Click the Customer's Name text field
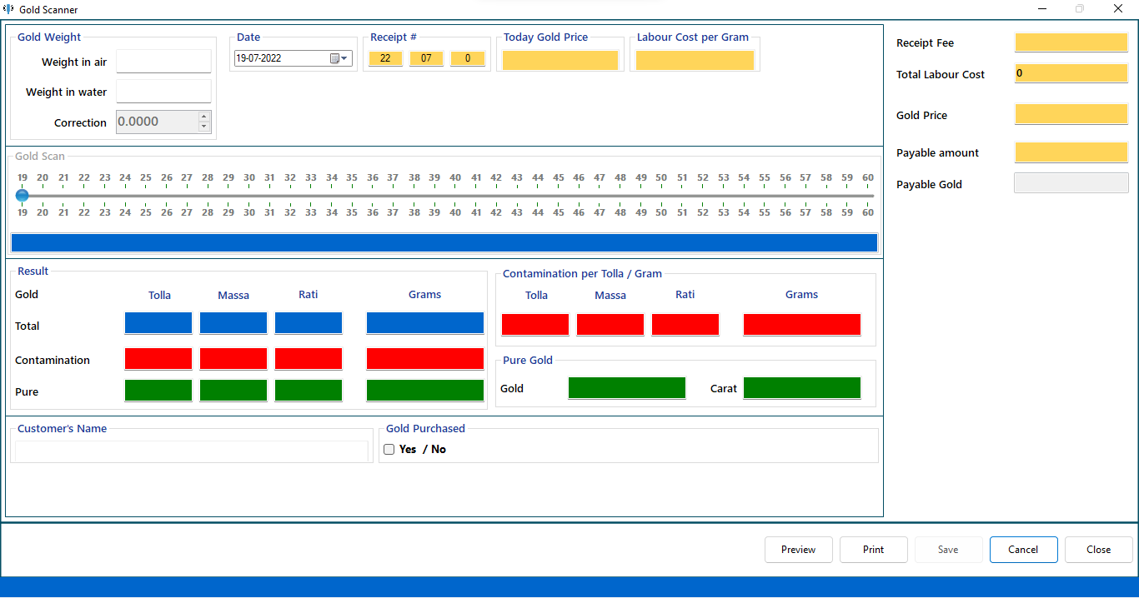 pos(192,451)
